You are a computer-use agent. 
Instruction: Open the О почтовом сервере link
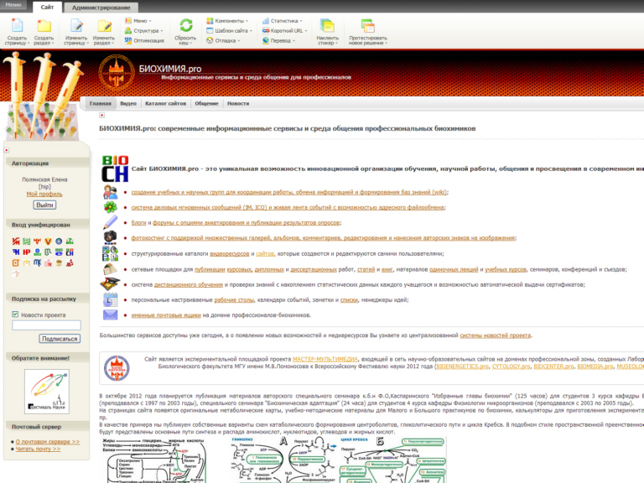pos(48,442)
